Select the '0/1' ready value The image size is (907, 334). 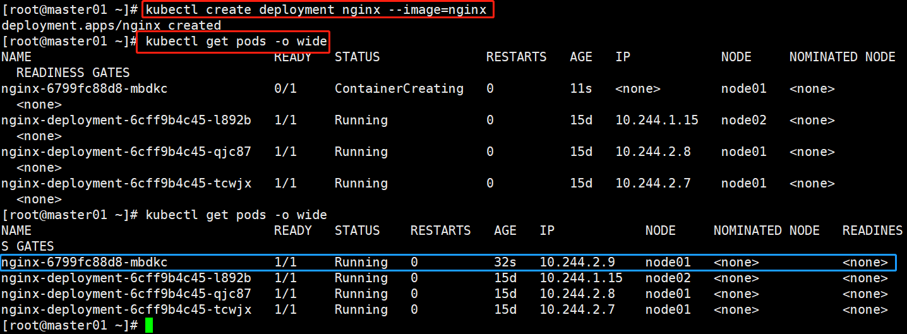(x=285, y=88)
